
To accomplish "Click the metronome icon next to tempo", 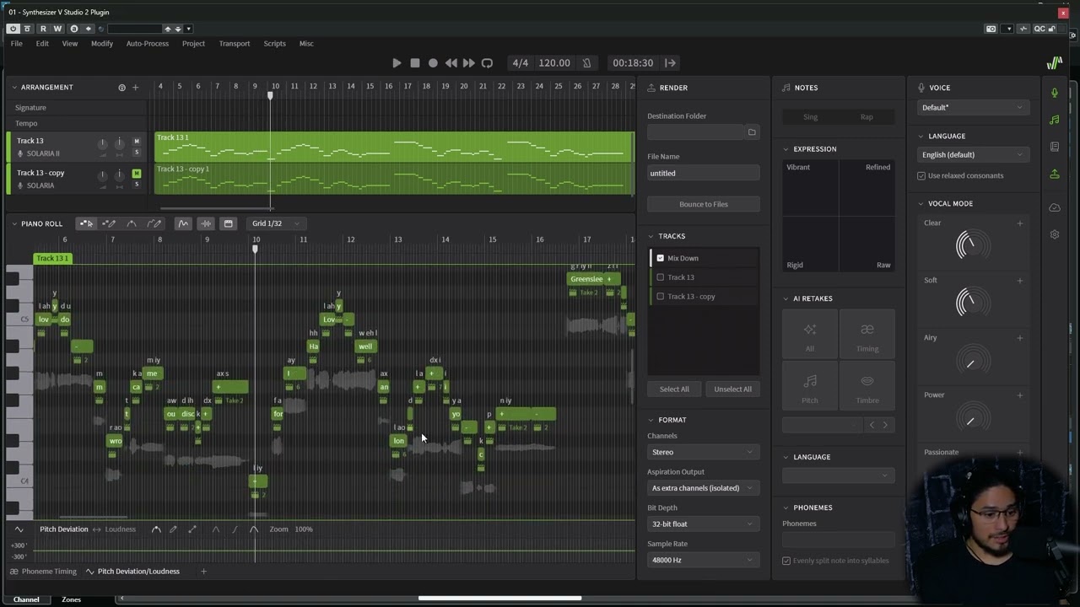I will (x=587, y=63).
